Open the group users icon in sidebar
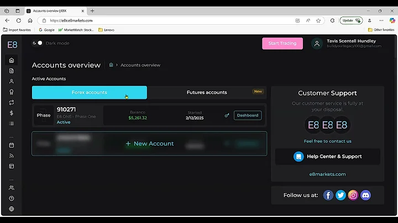The width and height of the screenshot is (398, 223). coord(12,188)
